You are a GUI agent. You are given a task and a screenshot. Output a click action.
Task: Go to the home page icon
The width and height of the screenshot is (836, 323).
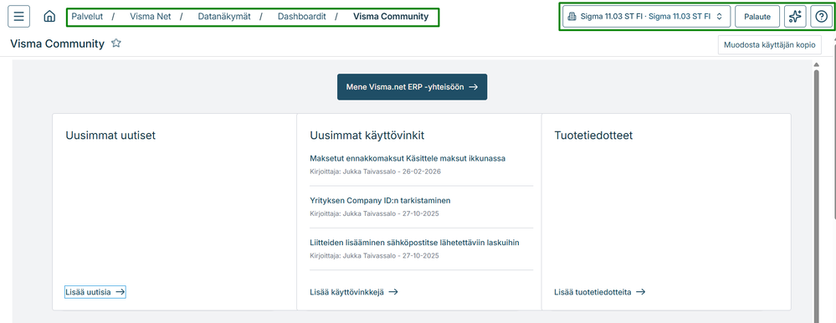[x=49, y=17]
